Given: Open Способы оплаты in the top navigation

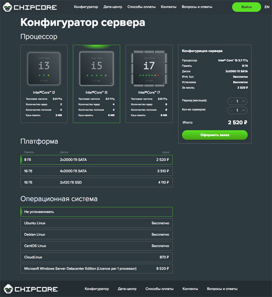Looking at the screenshot, I should point(141,7).
